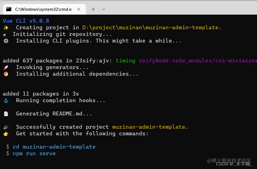The height and width of the screenshot is (169, 257).
Task: Click the green 'timing' word
Action: 125,61
